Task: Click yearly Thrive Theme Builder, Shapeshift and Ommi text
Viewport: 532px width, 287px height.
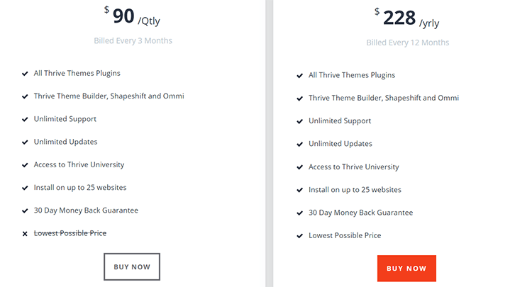Action: [x=384, y=98]
